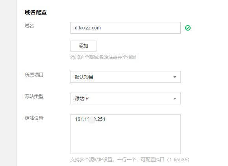The width and height of the screenshot is (228, 166).
Task: Open the 源站类型 dropdown showing 源站IP
Action: [x=126, y=99]
